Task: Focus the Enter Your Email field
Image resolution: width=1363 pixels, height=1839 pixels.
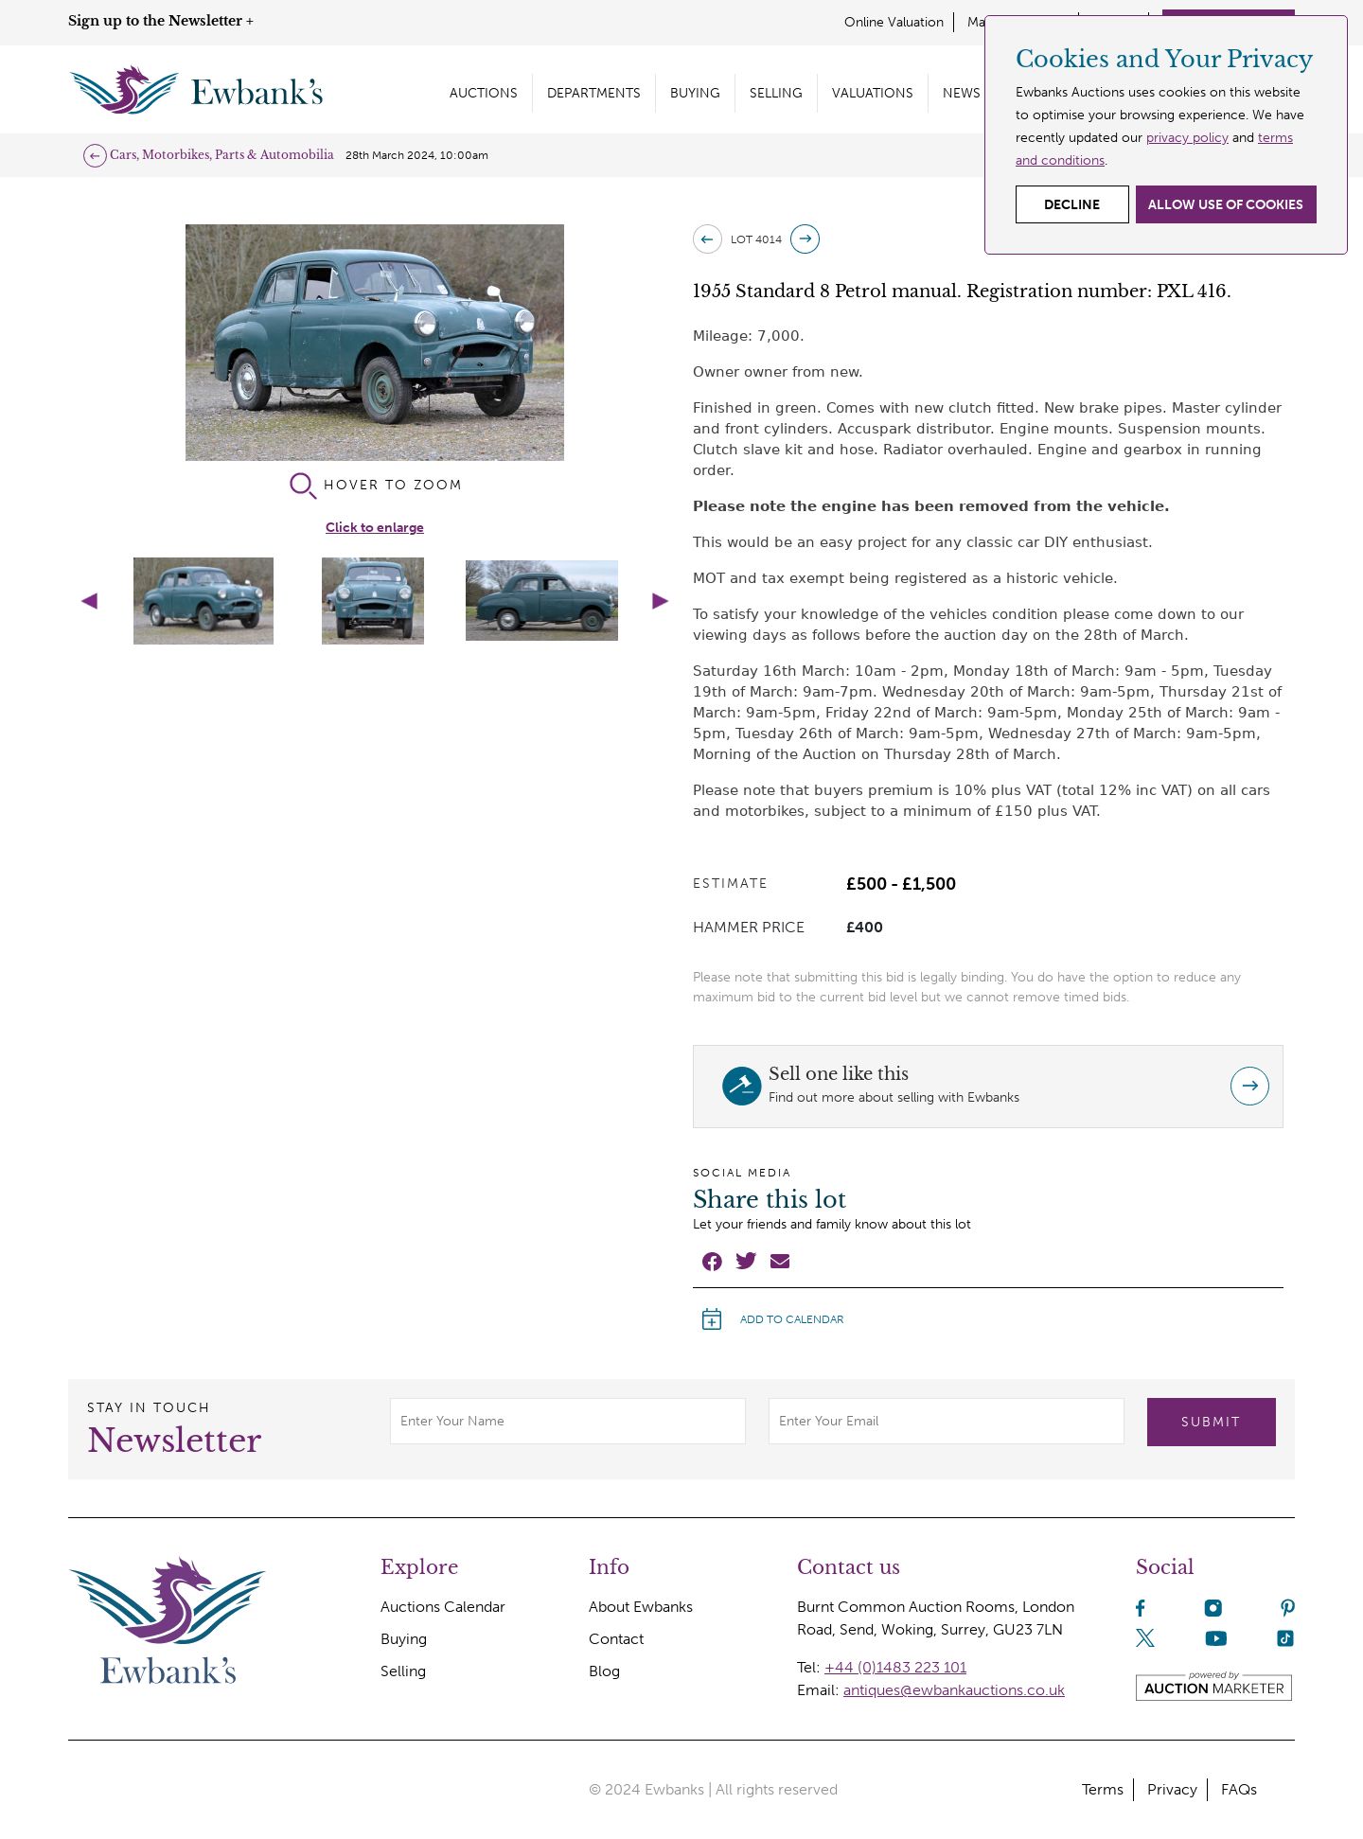Action: click(x=947, y=1422)
